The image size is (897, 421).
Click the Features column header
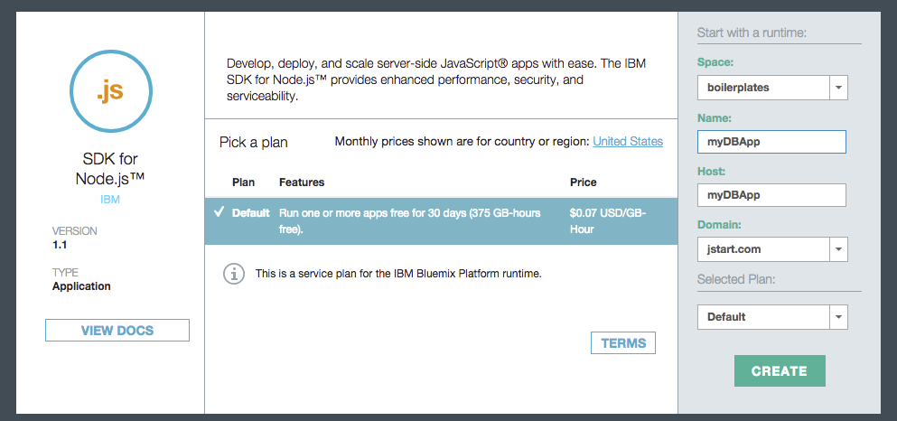(302, 182)
